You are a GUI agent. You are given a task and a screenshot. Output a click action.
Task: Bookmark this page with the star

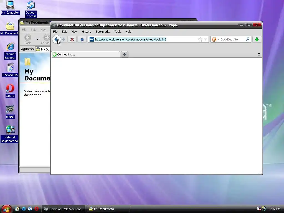(200, 39)
